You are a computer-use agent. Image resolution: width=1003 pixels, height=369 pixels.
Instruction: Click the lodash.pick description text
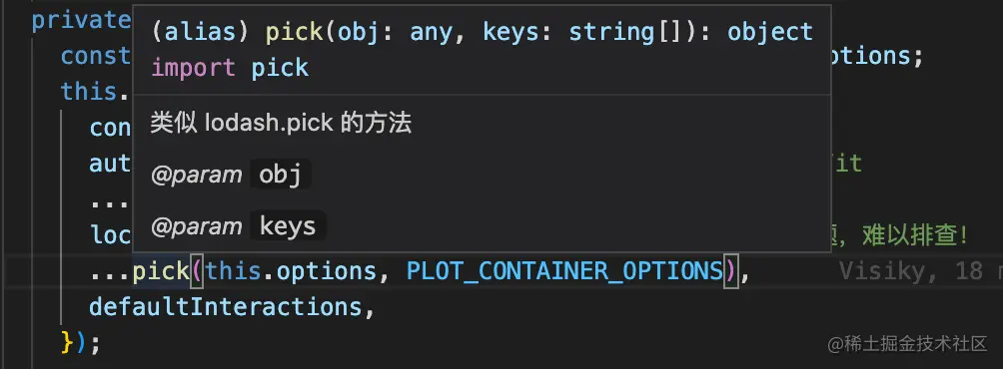pos(281,124)
